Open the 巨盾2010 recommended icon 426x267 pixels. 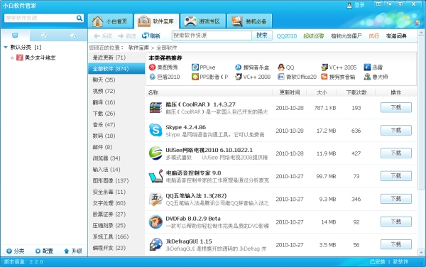pyautogui.click(x=152, y=77)
